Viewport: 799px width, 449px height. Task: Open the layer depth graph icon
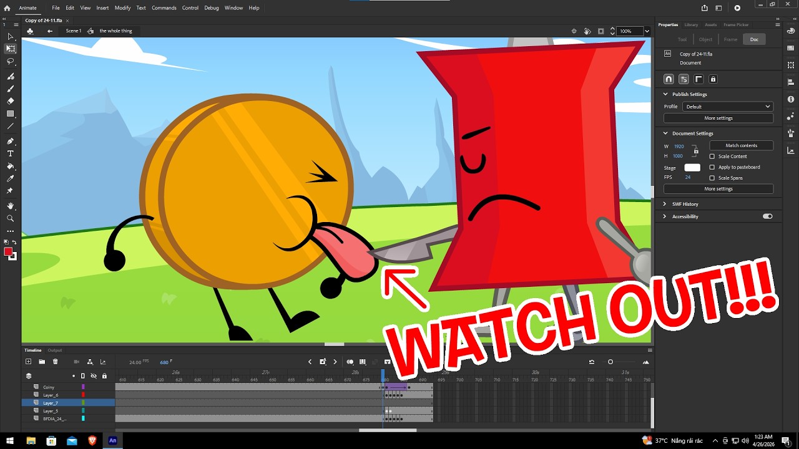(103, 362)
